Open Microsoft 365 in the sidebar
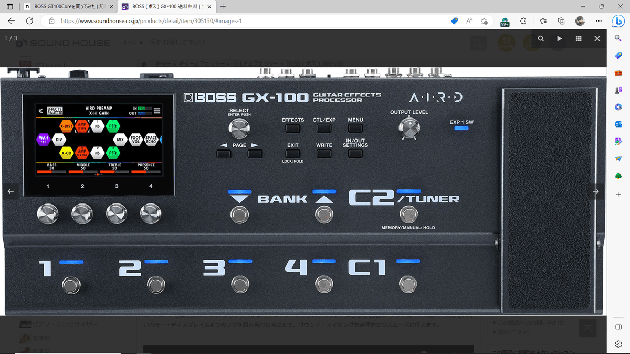 618,107
